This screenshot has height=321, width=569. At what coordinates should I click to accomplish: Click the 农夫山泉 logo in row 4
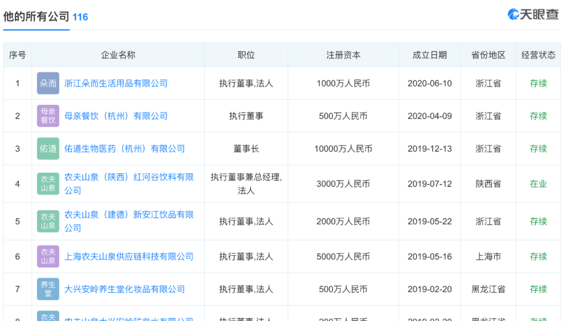(x=48, y=184)
